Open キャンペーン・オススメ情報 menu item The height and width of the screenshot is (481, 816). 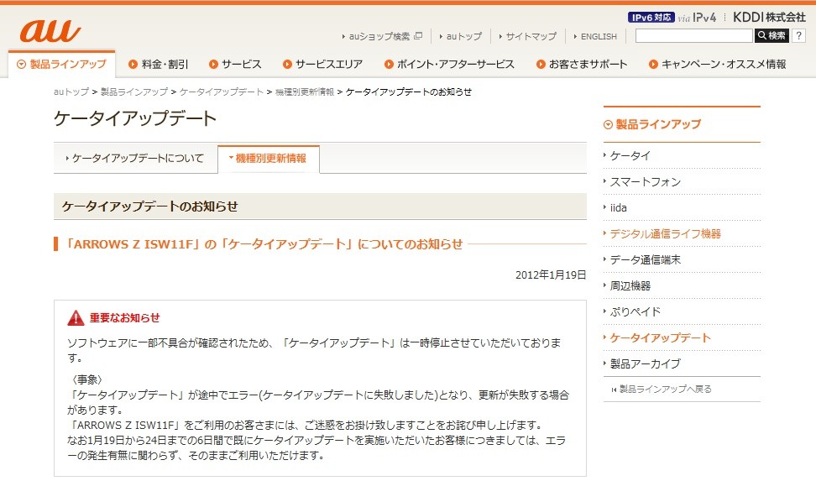(717, 64)
